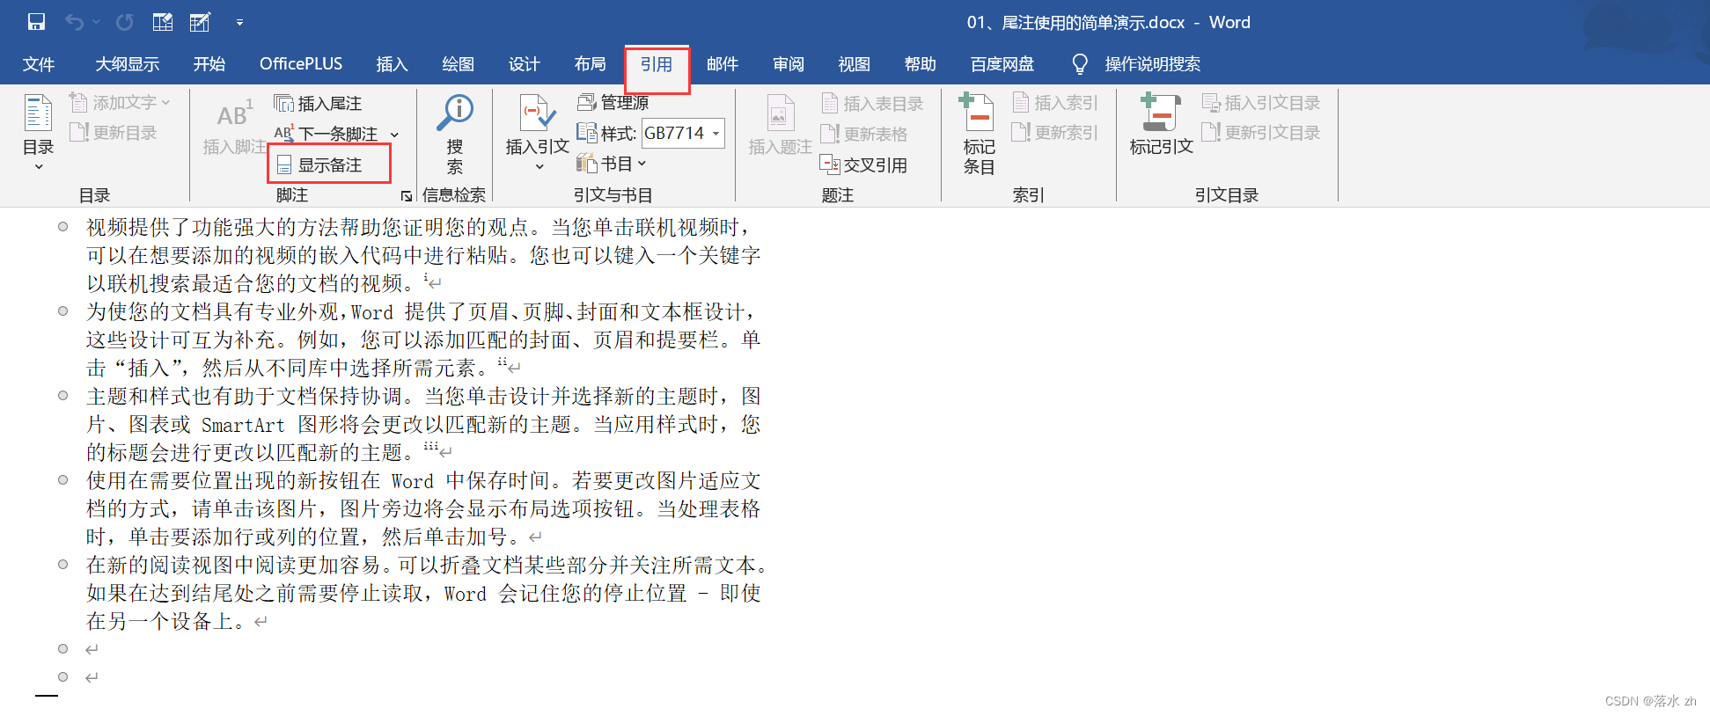1710x716 pixels.
Task: Switch to the 视图 tab
Action: click(854, 64)
